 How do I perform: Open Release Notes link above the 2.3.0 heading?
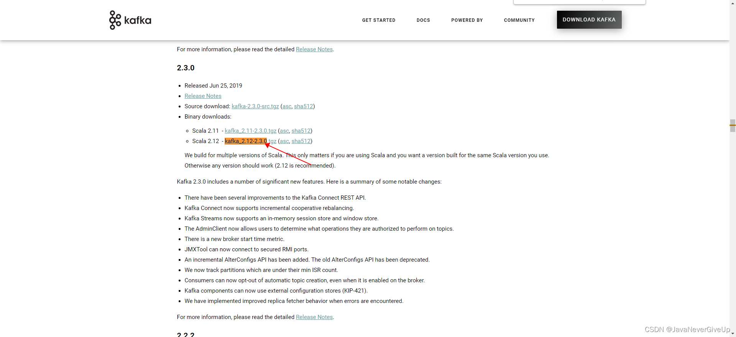(x=314, y=49)
